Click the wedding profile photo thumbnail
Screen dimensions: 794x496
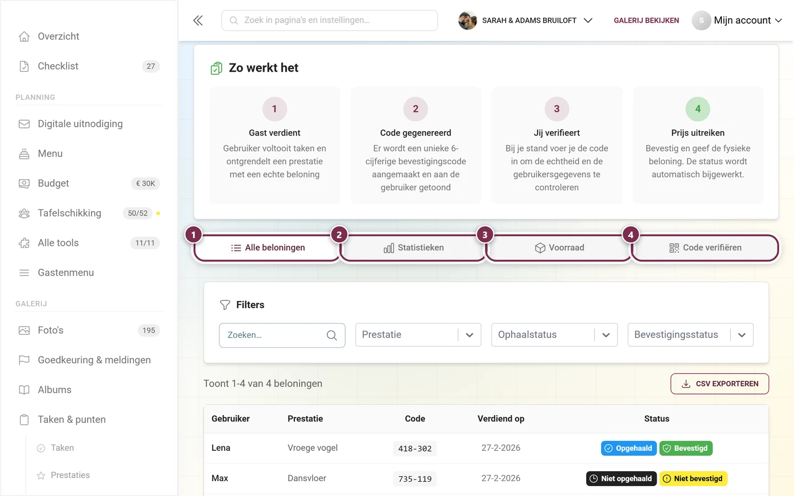tap(468, 20)
